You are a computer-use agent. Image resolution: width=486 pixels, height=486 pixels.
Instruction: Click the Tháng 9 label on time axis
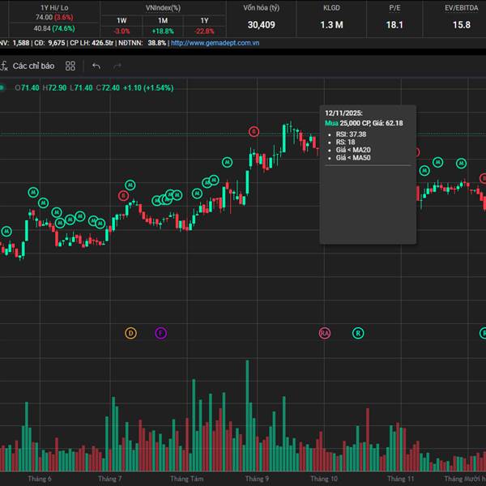pos(257,479)
